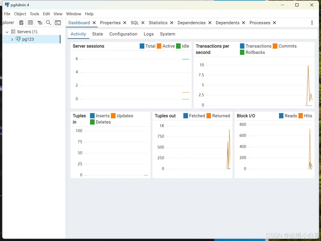This screenshot has width=321, height=241.
Task: Open the Edit menu
Action: [x=47, y=14]
